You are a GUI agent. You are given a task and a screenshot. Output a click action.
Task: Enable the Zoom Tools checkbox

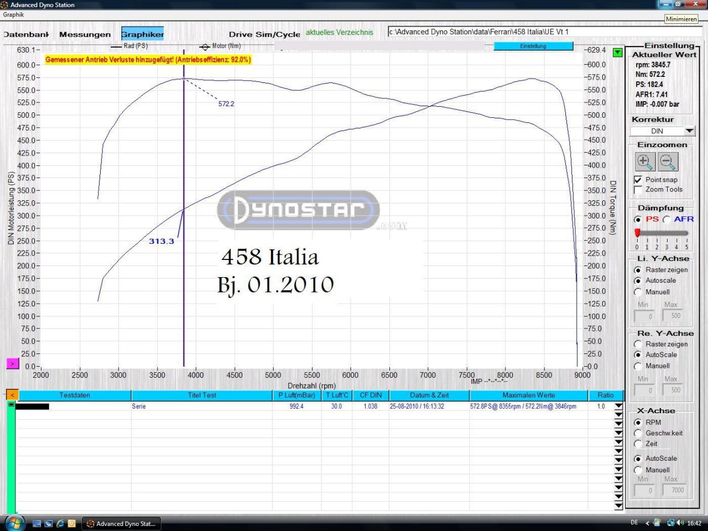(638, 190)
